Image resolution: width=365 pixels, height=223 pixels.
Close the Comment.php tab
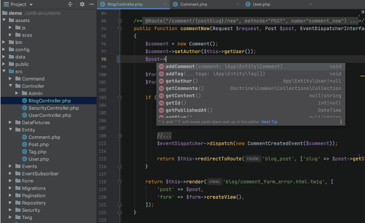[x=238, y=4]
